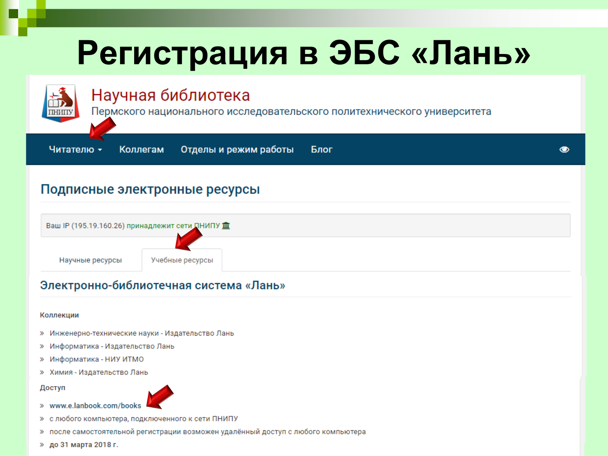
Task: Click the Подписные электронные ресурсы heading
Action: (150, 189)
